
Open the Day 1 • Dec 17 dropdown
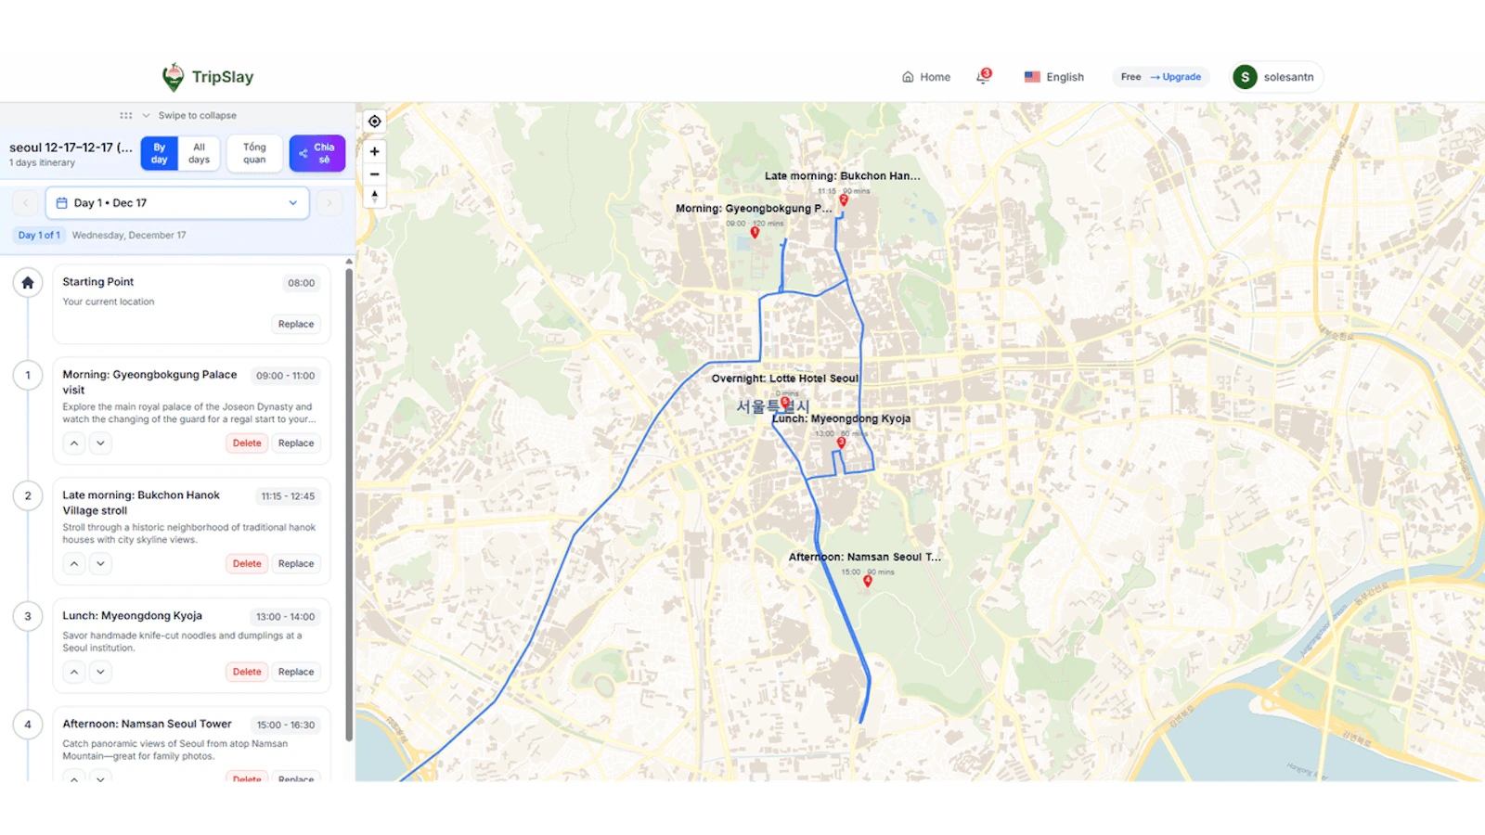coord(177,203)
